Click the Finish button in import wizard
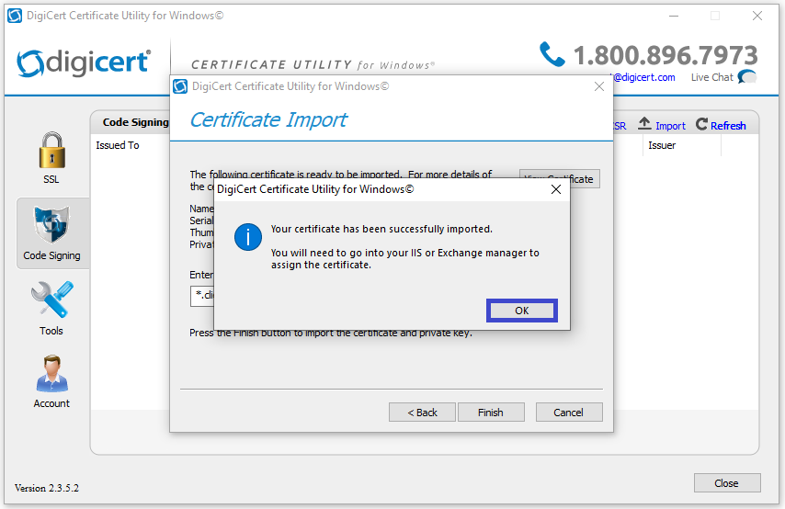 tap(491, 413)
